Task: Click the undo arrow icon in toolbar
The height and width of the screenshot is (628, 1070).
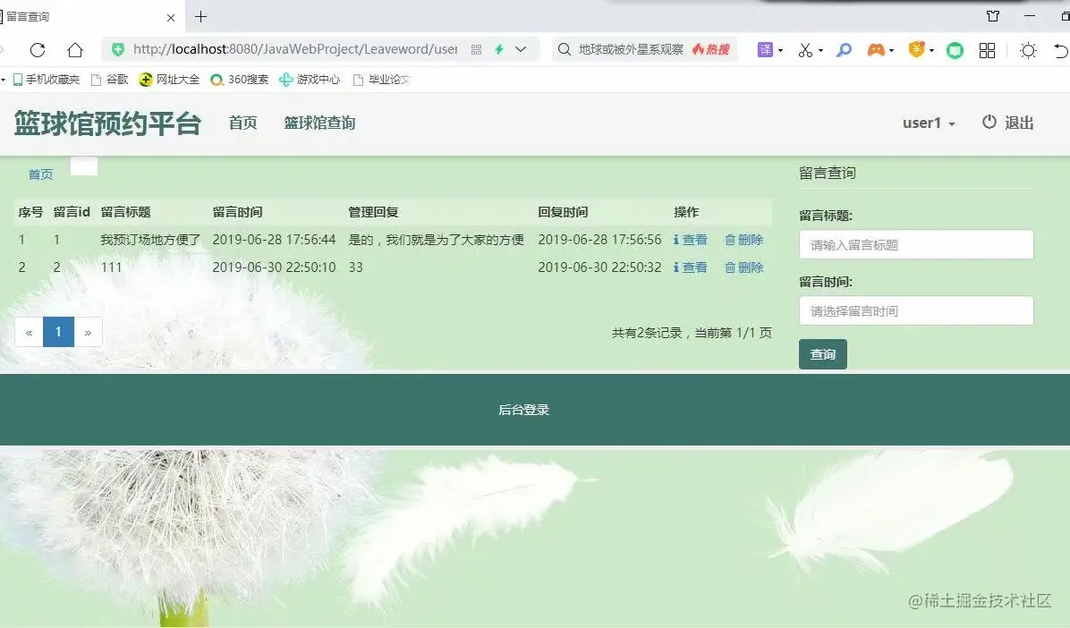Action: 1061,50
